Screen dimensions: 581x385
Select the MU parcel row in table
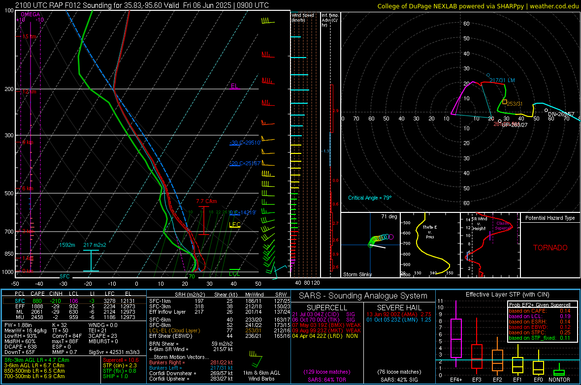point(74,317)
